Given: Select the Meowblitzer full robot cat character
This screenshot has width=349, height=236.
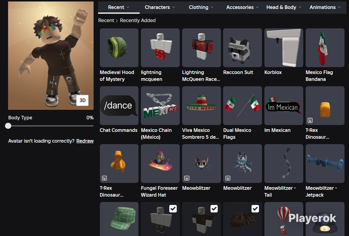Looking at the screenshot, I should 242,163.
